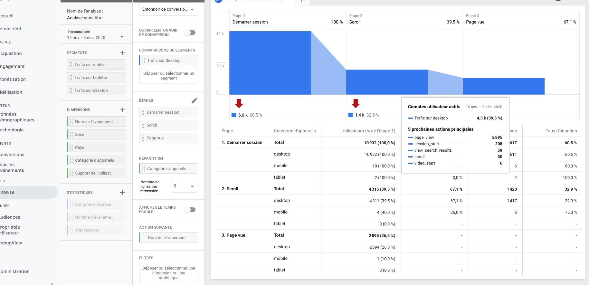Click the blue legend swatch beside 1,4 k
589x285 pixels.
[x=351, y=115]
